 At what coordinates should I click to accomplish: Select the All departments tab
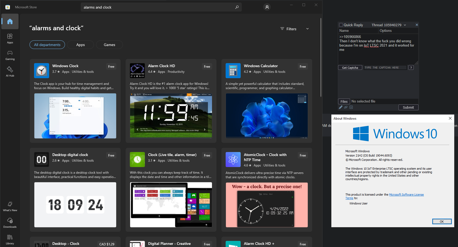[x=47, y=45]
